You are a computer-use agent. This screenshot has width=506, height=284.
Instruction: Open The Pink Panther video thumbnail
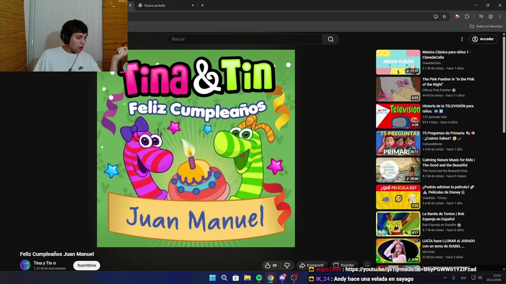pyautogui.click(x=398, y=89)
